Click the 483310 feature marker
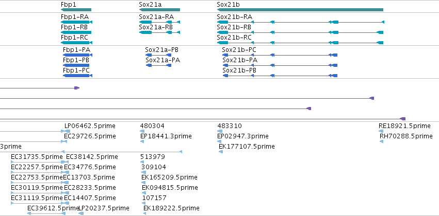The width and height of the screenshot is (439, 216). 220,131
